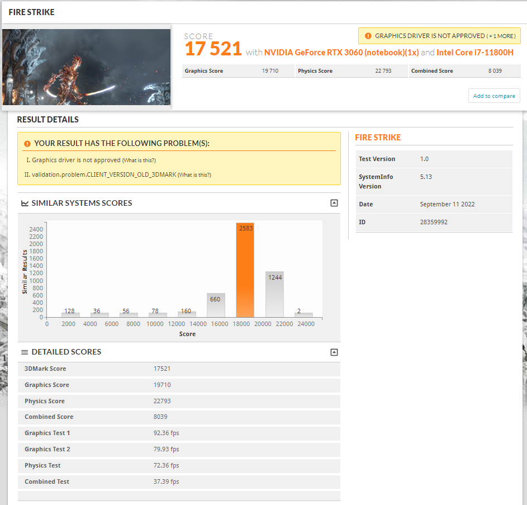Click the result ID 28359992
Viewport: 527px width, 505px height.
[434, 222]
